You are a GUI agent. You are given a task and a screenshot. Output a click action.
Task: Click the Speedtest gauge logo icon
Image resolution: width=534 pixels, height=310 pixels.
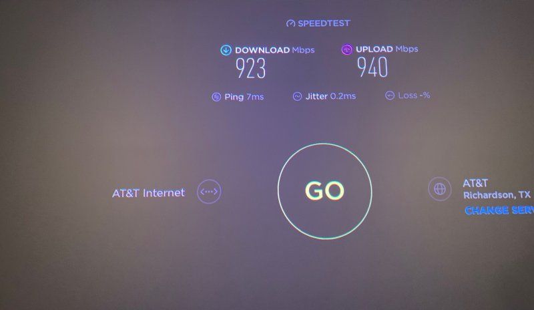[x=290, y=23]
